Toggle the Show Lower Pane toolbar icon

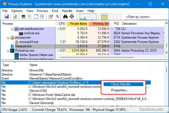[x=36, y=17]
